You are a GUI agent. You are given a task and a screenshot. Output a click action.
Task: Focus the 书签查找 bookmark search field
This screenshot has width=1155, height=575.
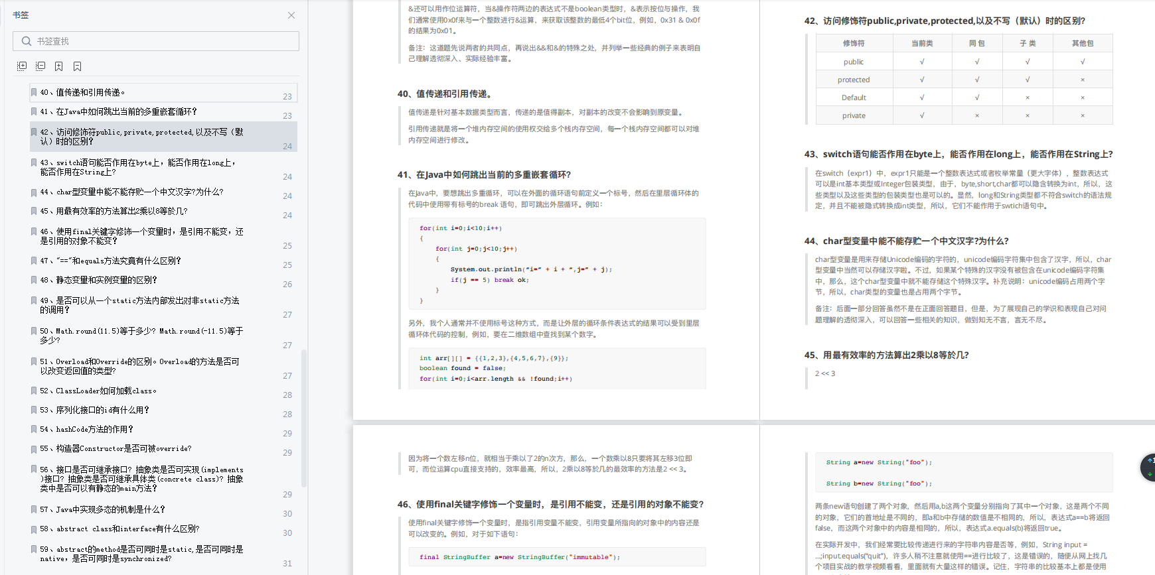click(156, 41)
